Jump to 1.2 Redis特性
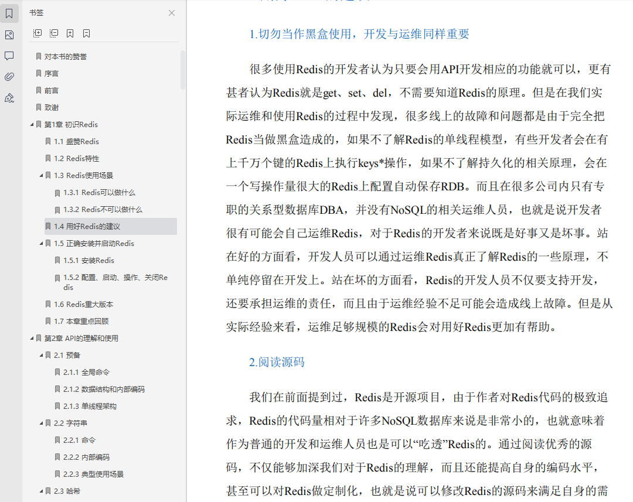633x502 pixels. point(76,159)
